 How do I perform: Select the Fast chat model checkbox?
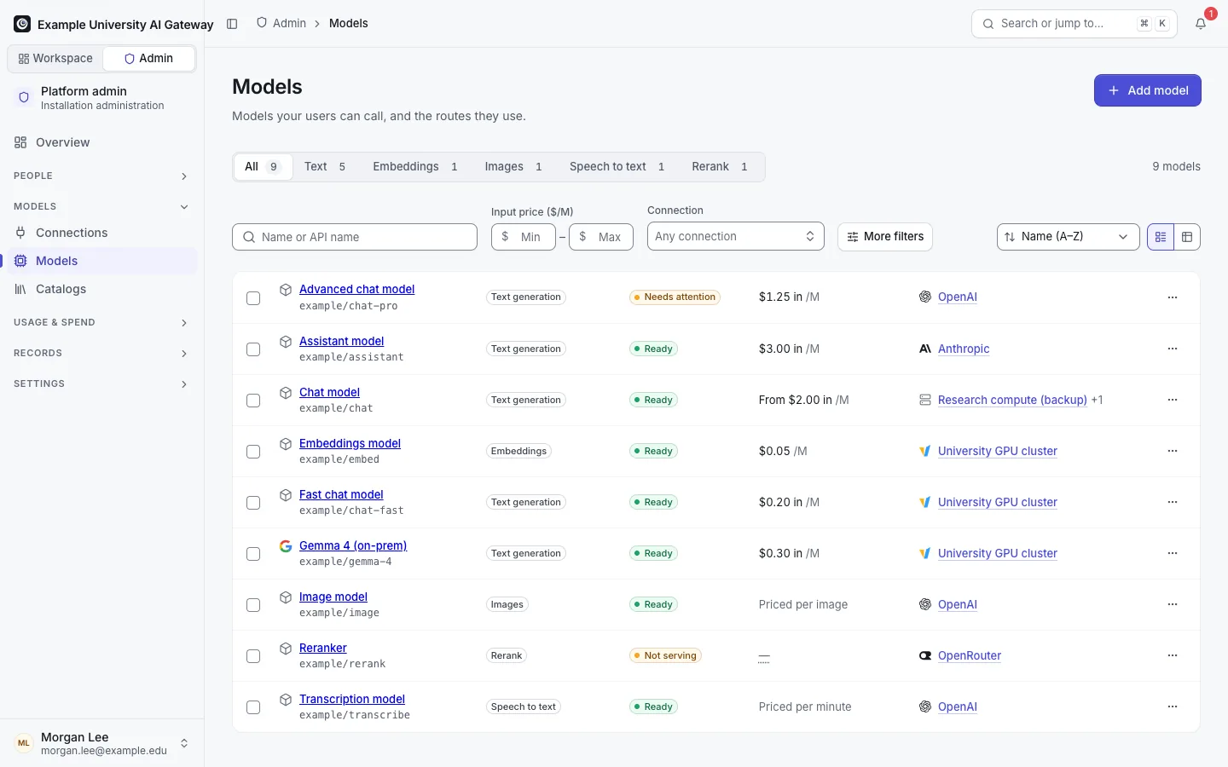coord(253,503)
